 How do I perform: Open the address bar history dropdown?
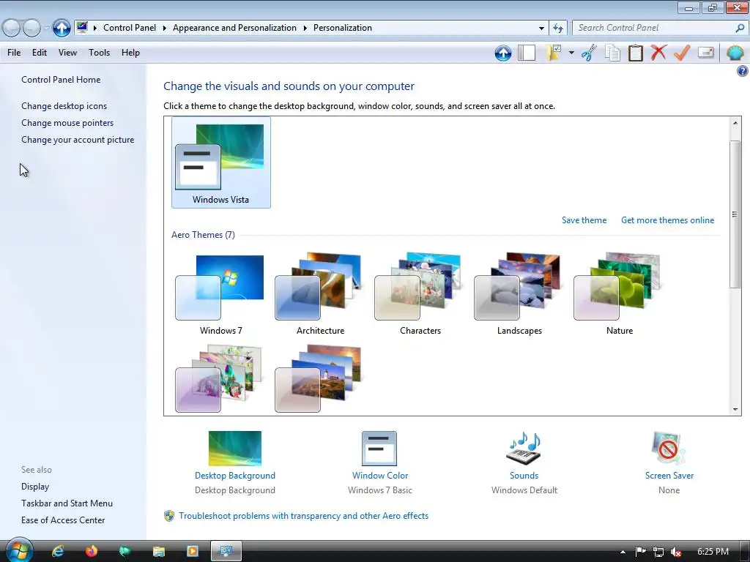click(x=541, y=29)
